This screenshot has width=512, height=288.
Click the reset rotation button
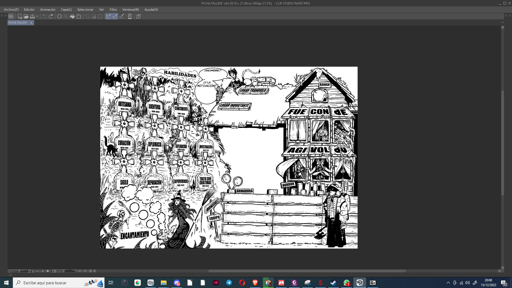coord(90,271)
